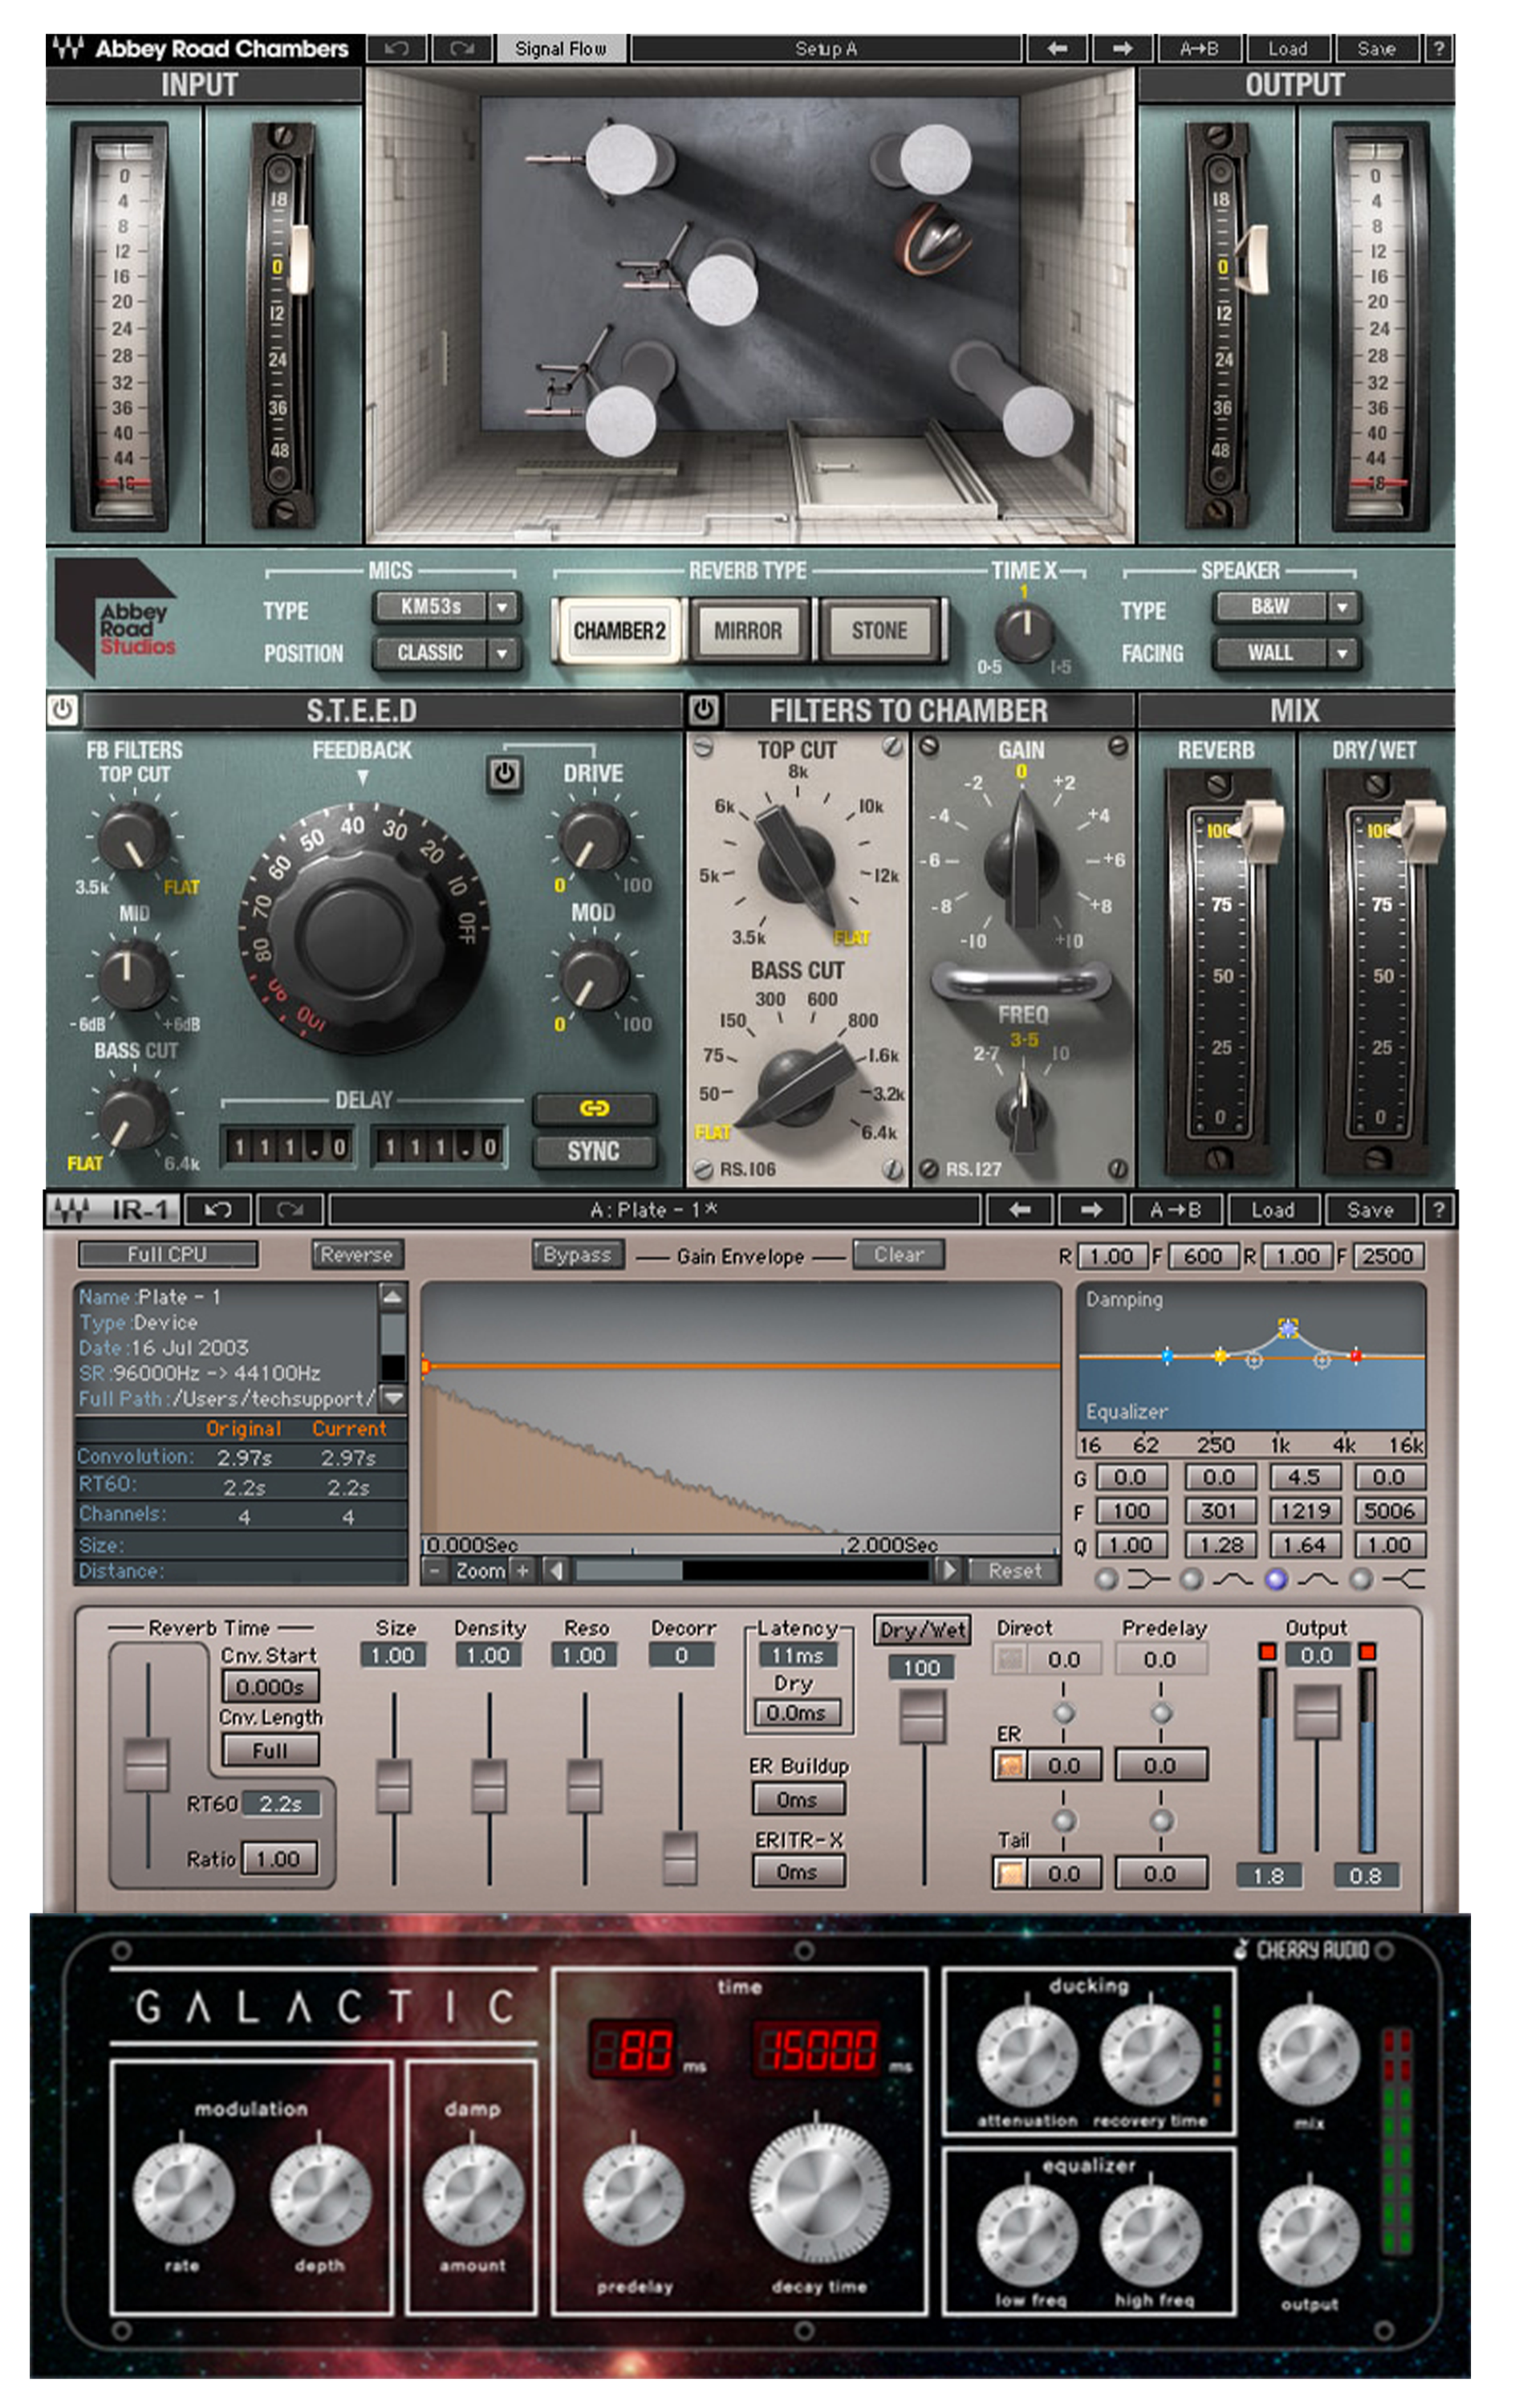Click Load in IR-1 toolbar
Image resolution: width=1515 pixels, height=2408 pixels.
coord(1273,1210)
